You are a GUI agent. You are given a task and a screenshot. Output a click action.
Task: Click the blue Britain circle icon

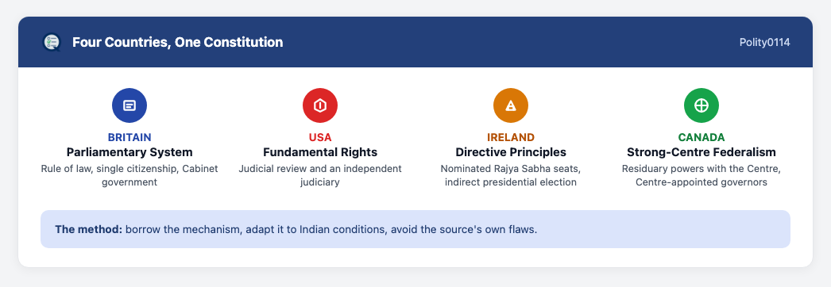(x=129, y=105)
